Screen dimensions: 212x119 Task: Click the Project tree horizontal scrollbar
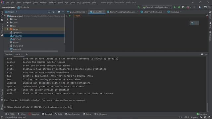click(x=31, y=51)
